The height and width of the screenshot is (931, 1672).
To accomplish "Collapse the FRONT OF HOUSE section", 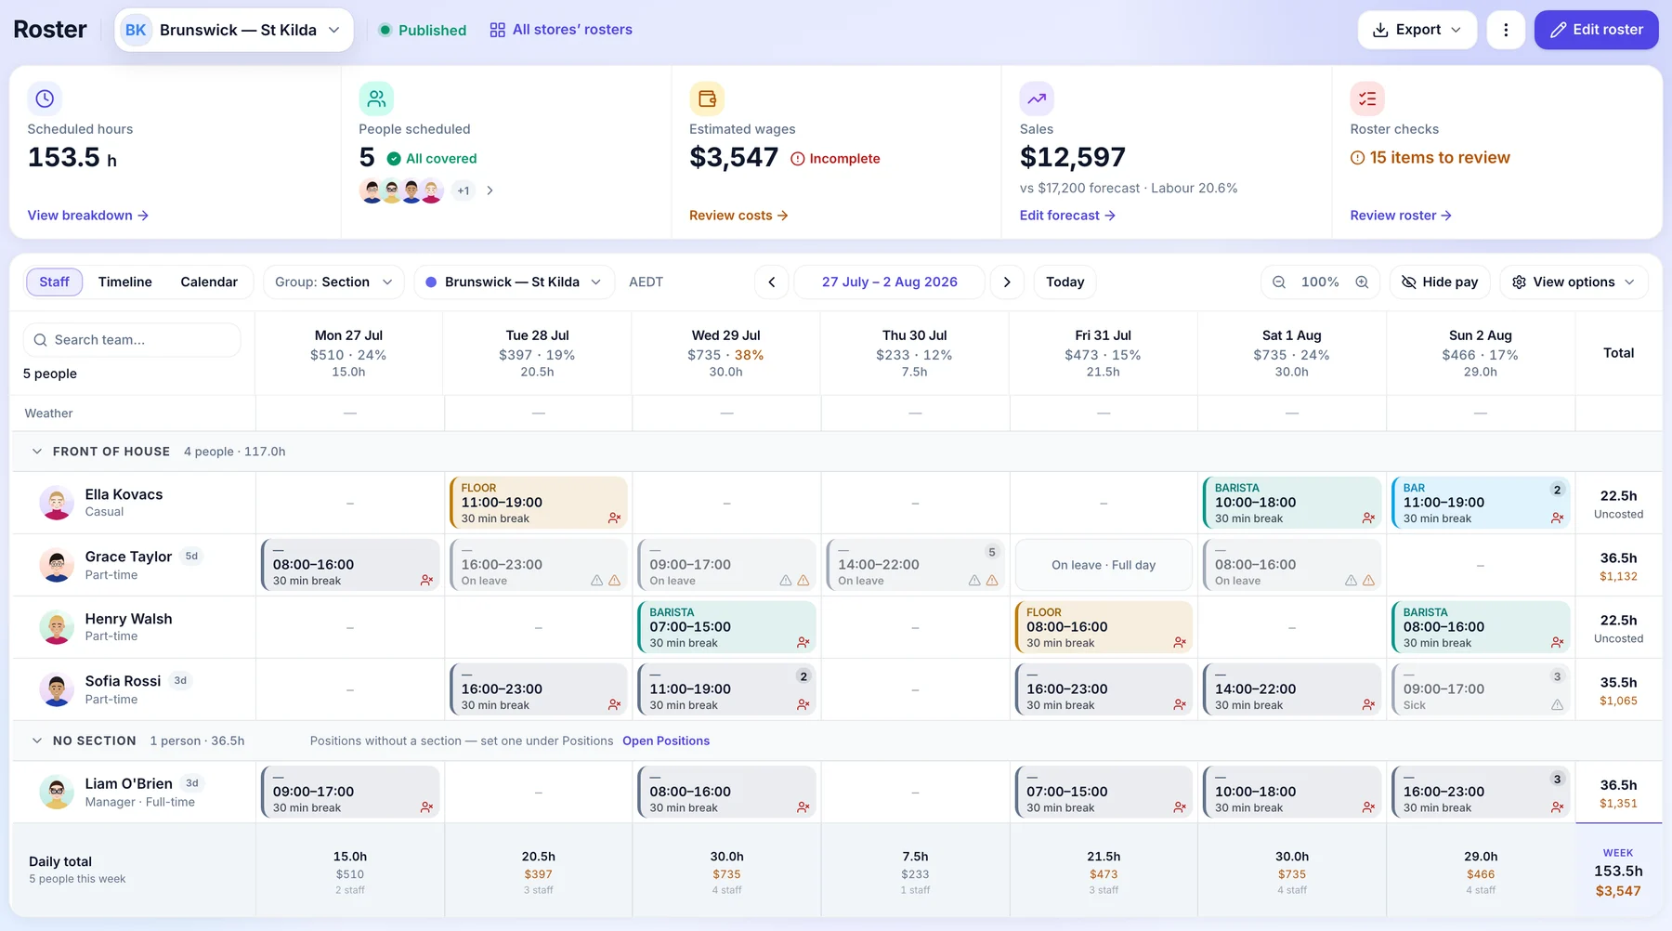I will point(37,452).
